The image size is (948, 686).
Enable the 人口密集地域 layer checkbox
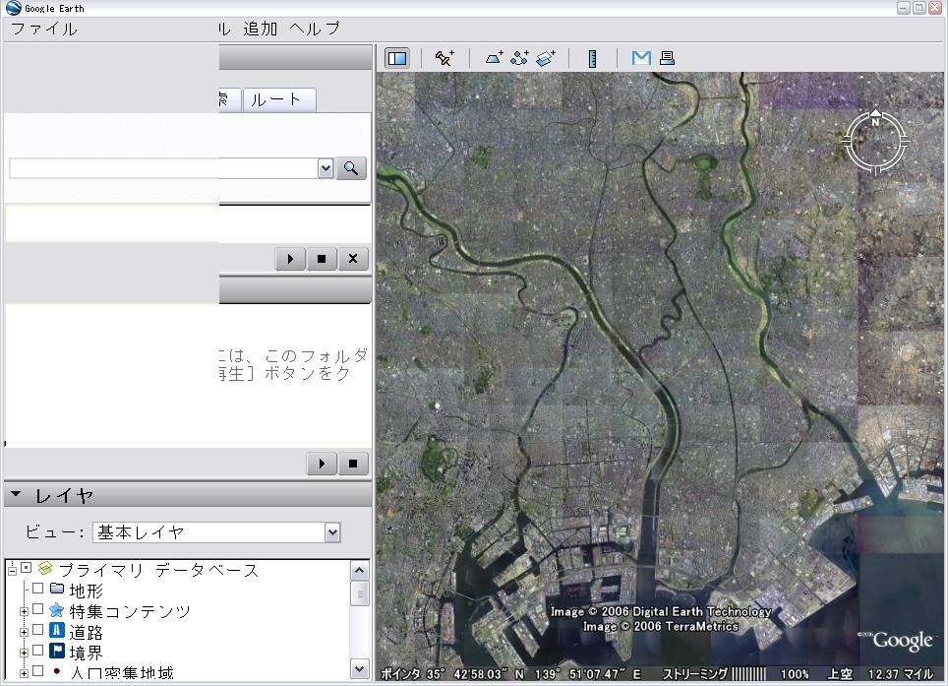click(x=37, y=671)
